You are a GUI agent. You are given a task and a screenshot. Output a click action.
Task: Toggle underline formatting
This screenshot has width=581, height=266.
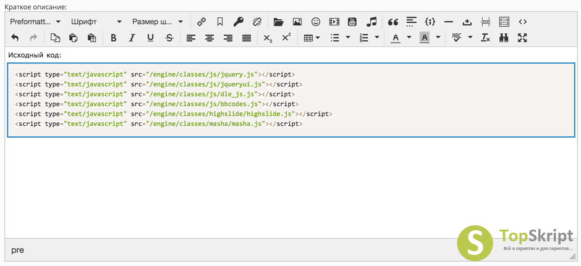pyautogui.click(x=150, y=38)
